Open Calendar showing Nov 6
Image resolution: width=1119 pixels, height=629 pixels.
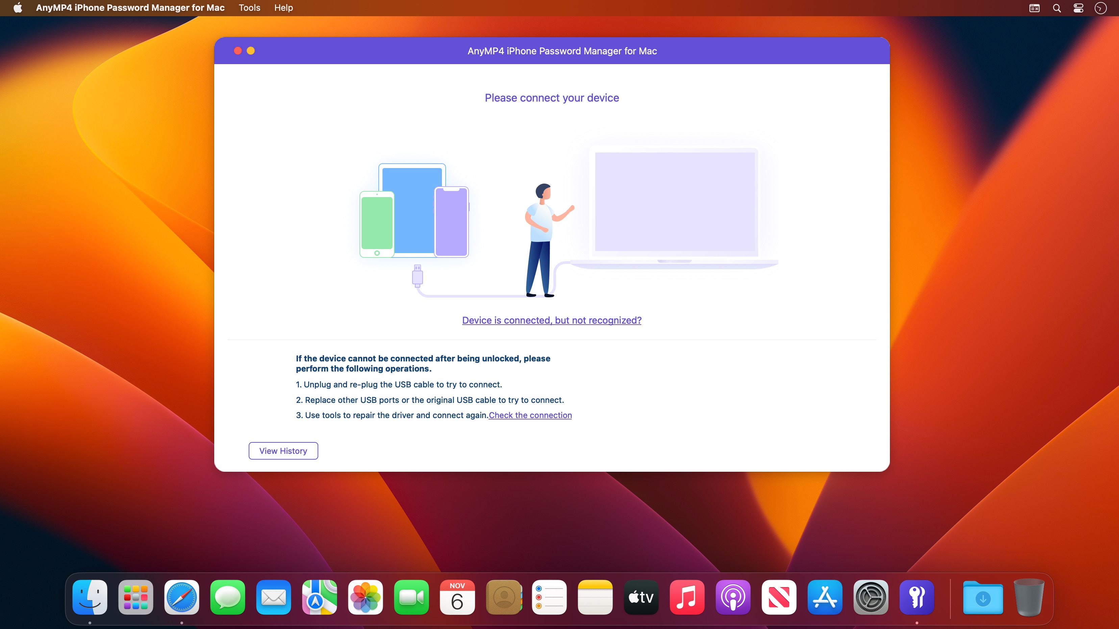(x=457, y=597)
